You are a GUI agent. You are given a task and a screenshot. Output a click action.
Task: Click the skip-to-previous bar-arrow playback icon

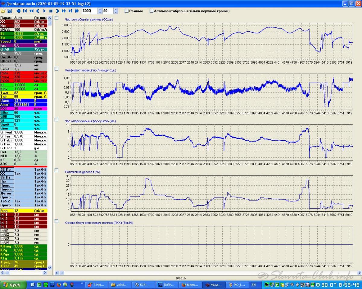25,11
